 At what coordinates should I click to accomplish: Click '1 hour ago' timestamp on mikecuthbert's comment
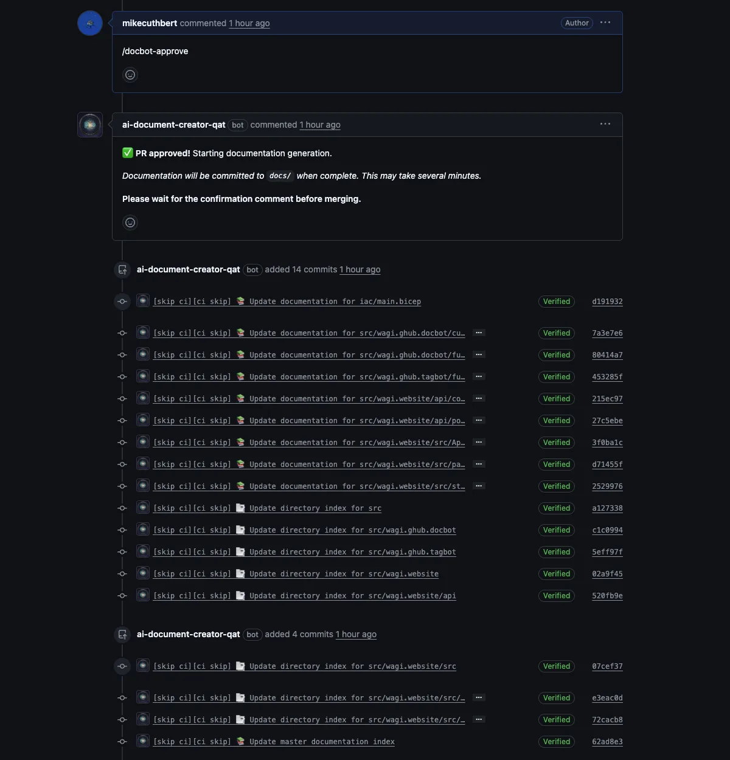click(x=249, y=23)
